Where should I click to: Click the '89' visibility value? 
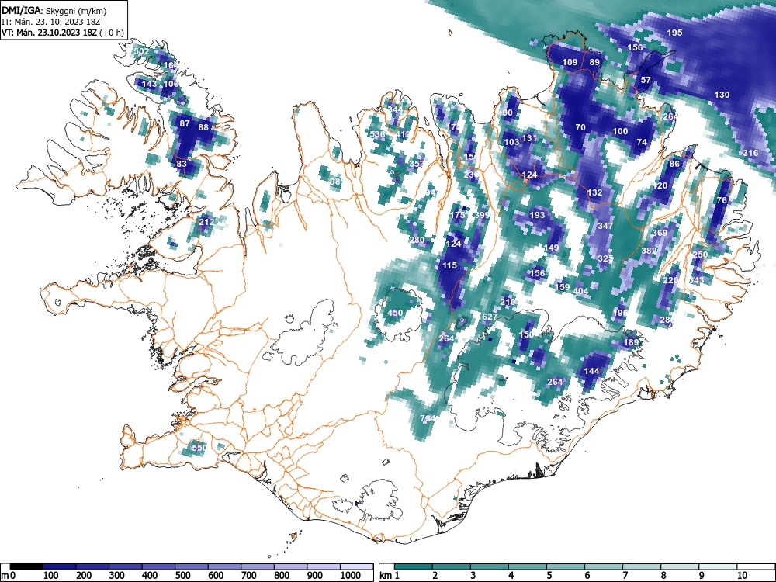pos(594,62)
